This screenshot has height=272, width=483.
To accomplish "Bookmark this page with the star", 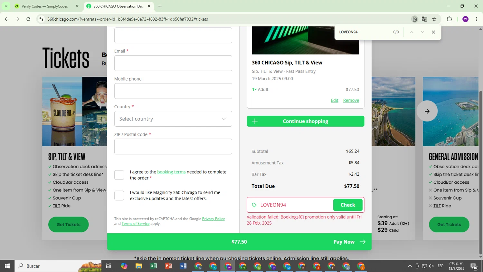I will click(434, 19).
